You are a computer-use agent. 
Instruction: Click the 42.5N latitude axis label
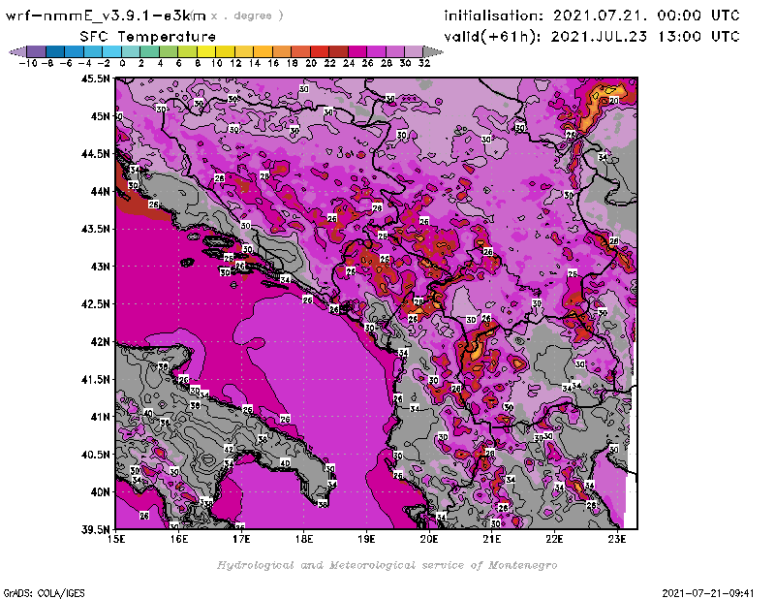95,304
